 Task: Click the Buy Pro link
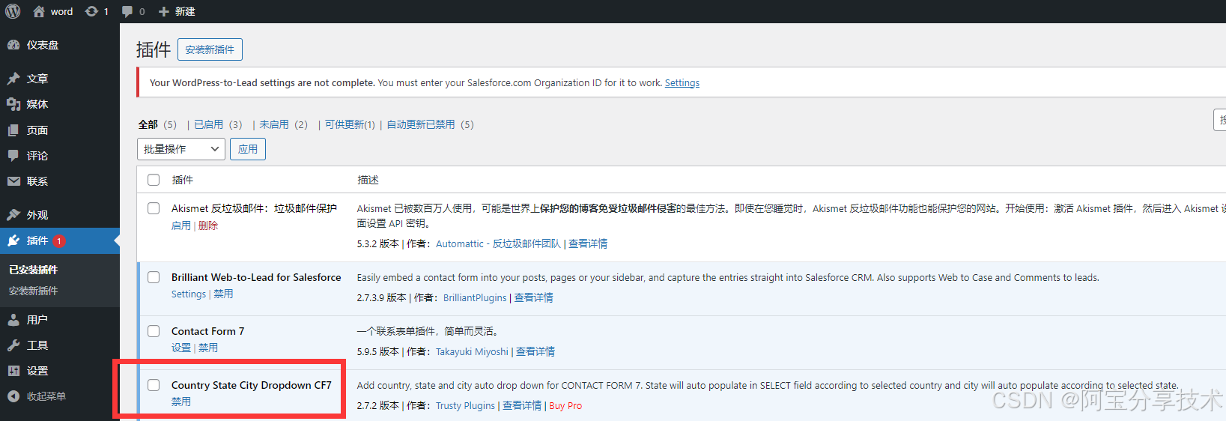pos(565,406)
